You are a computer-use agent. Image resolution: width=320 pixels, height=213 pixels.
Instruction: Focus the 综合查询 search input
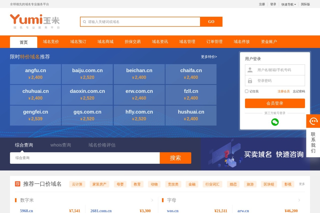coord(85,158)
